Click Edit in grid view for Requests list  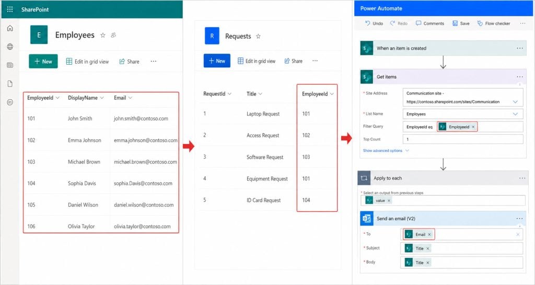click(x=256, y=61)
